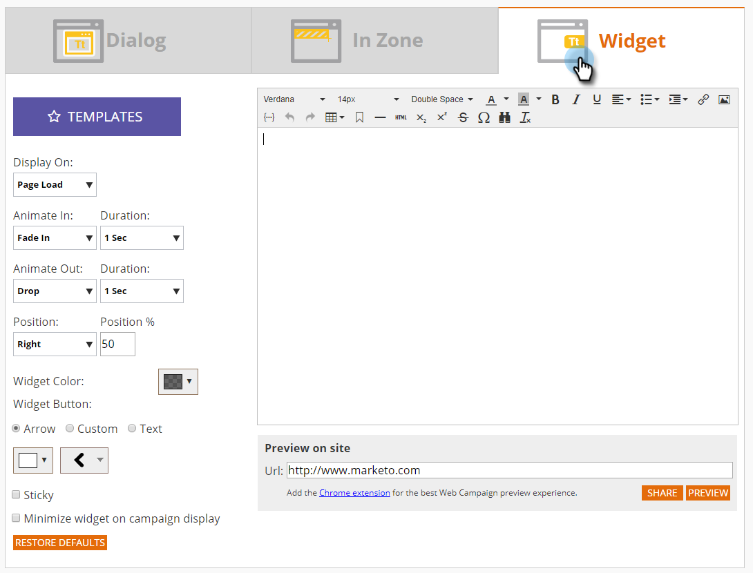Enable the Sticky checkbox
Screen dimensions: 753x573
point(17,494)
